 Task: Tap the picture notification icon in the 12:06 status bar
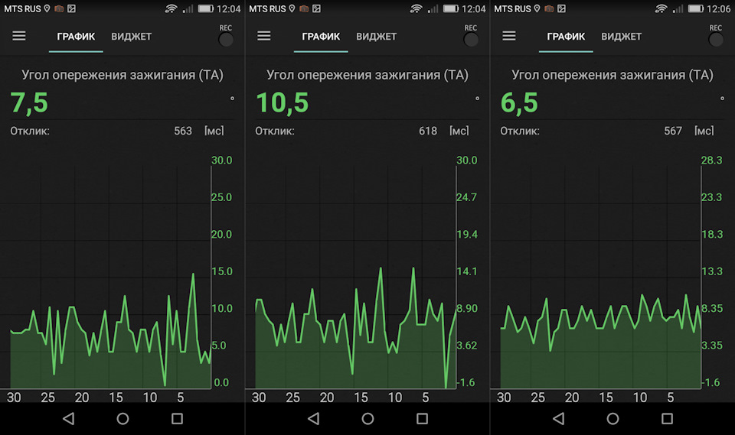pyautogui.click(x=561, y=8)
